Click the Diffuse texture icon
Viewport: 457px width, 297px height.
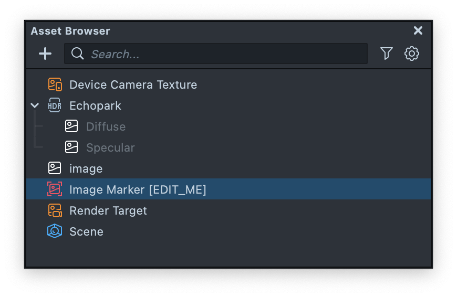[71, 126]
